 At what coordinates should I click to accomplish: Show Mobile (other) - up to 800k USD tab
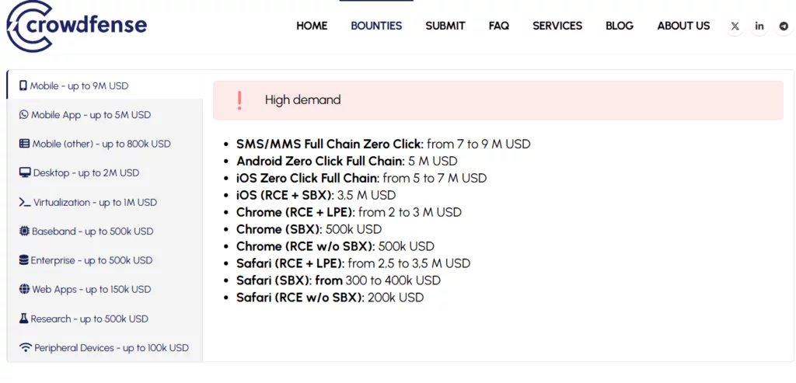tap(101, 144)
